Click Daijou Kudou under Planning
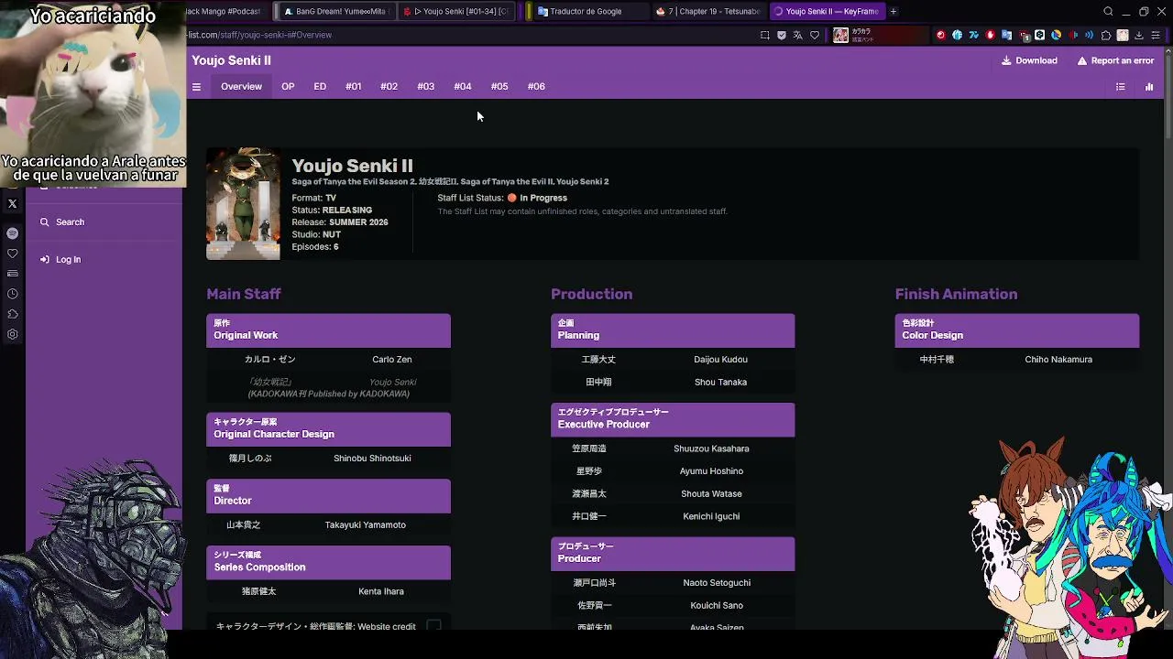This screenshot has height=659, width=1173. tap(720, 360)
